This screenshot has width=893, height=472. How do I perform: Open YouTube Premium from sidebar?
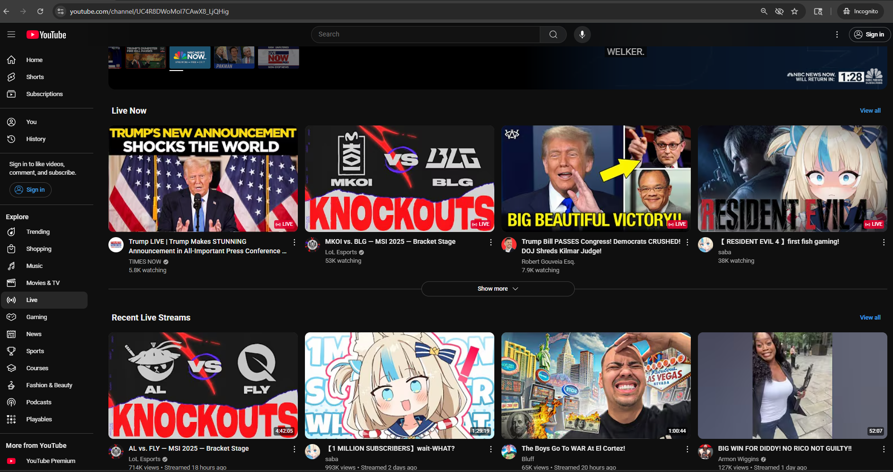[44, 461]
